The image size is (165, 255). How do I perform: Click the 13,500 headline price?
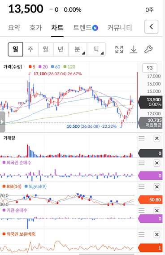click(x=26, y=9)
